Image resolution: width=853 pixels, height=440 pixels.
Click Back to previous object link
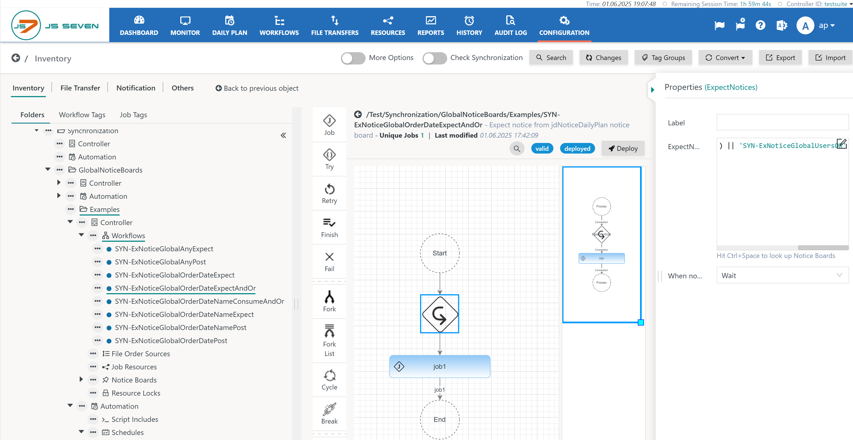(x=257, y=88)
